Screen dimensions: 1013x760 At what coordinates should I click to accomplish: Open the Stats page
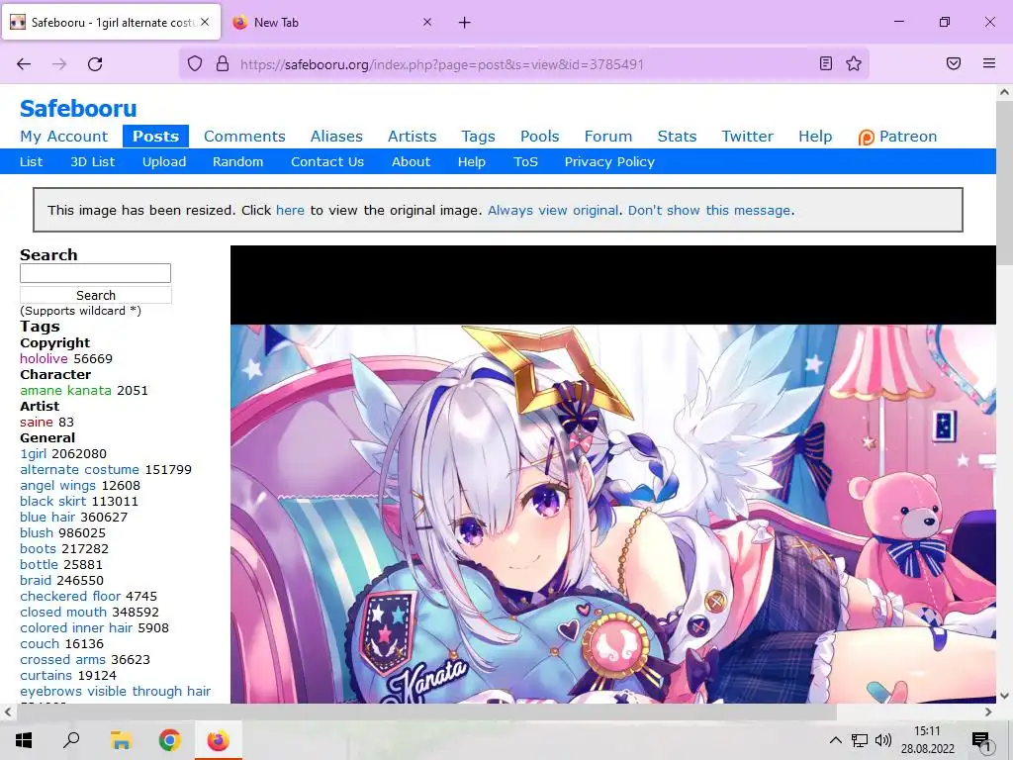[x=677, y=137]
